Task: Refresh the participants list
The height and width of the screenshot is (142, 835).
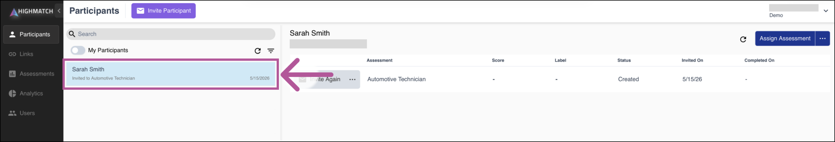Action: point(258,51)
